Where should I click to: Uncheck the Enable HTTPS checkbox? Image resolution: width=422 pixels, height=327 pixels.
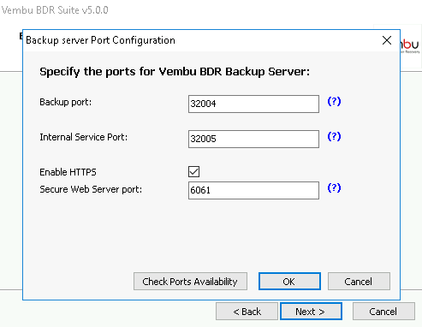[193, 172]
